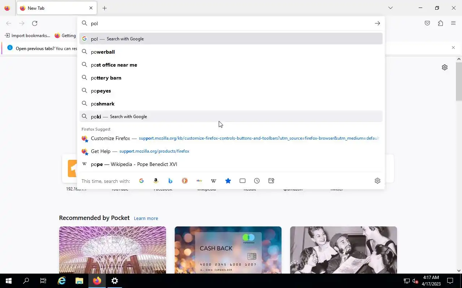
Task: Open Pocket story with station roof image
Action: coord(113,250)
